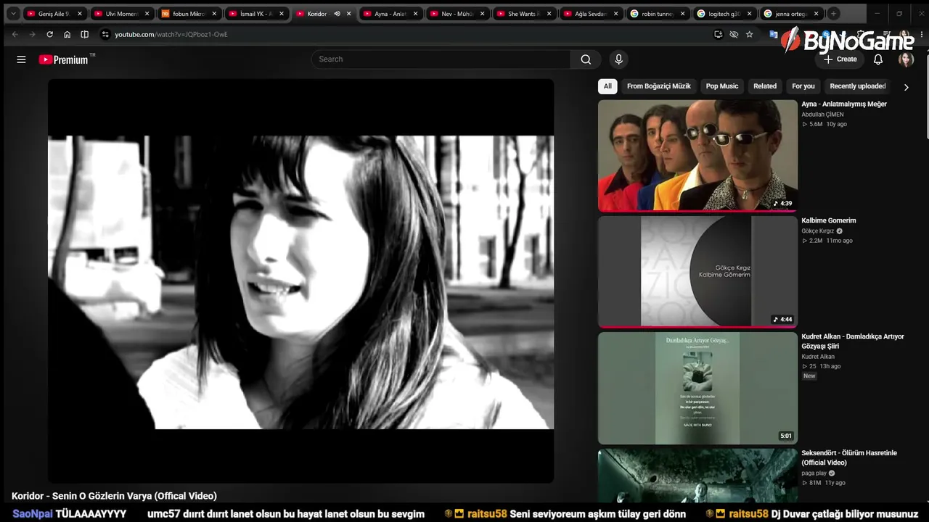
Task: Switch to the Ağla Sevdam tab
Action: (590, 14)
